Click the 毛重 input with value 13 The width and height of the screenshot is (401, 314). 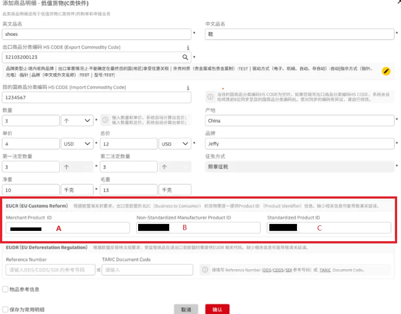pyautogui.click(x=129, y=190)
